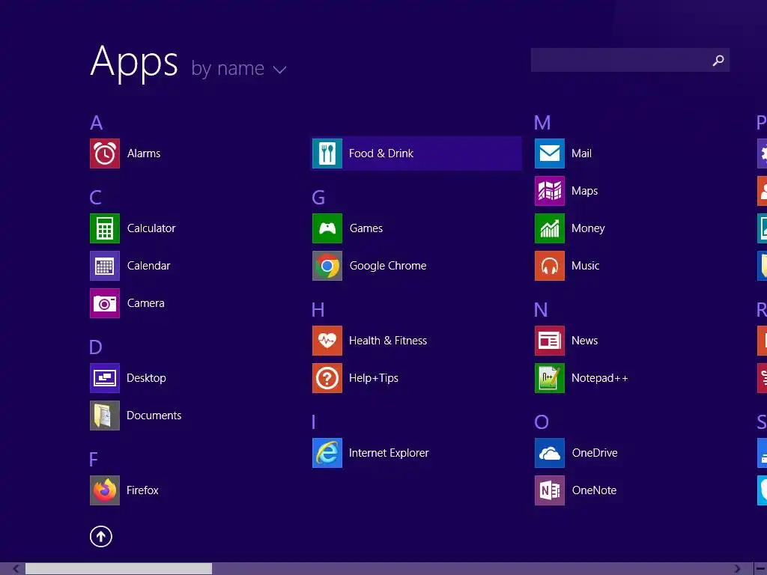Open the Calendar app icon

105,266
